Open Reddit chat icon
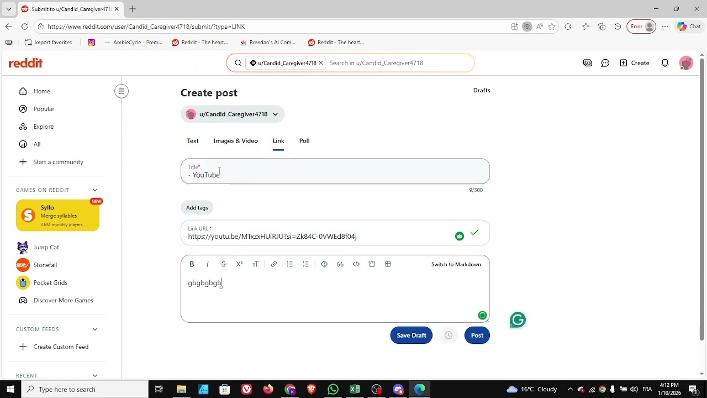Screen dimensions: 707x398 605,63
